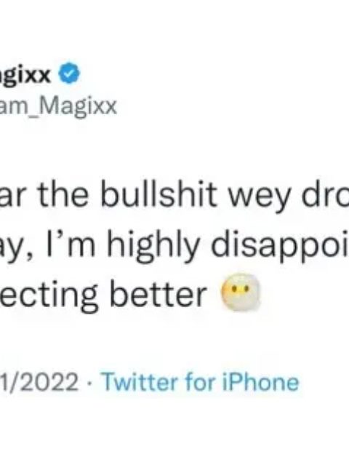Image resolution: width=349 pixels, height=449 pixels.
Task: Click the word Twitter in source label
Action: (x=140, y=382)
